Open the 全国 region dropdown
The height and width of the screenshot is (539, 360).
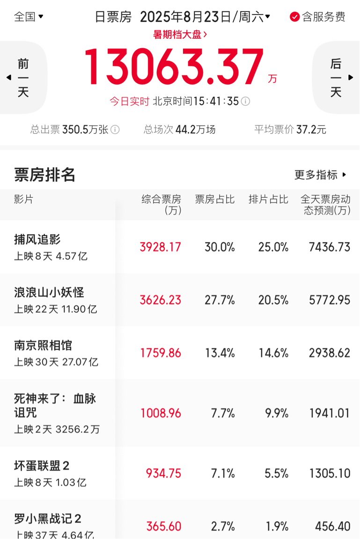tap(29, 16)
